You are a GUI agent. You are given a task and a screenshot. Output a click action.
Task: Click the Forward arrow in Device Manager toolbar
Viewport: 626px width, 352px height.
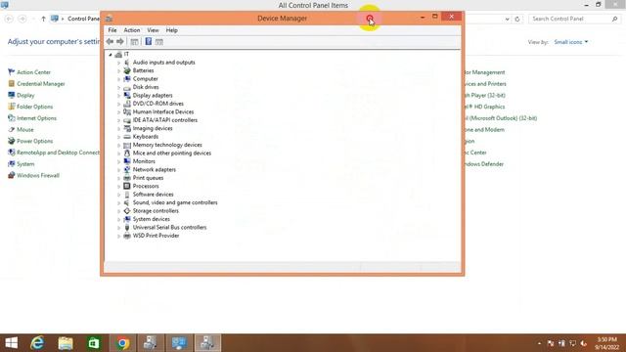(120, 41)
